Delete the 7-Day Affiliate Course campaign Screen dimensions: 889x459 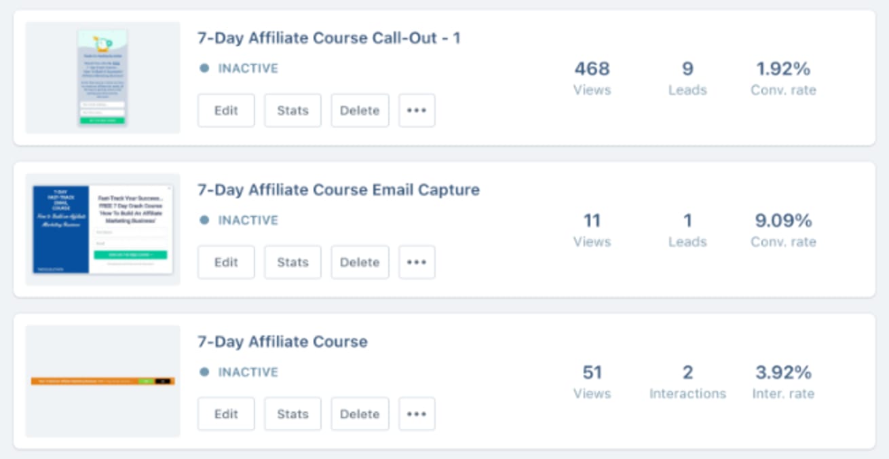(x=360, y=414)
